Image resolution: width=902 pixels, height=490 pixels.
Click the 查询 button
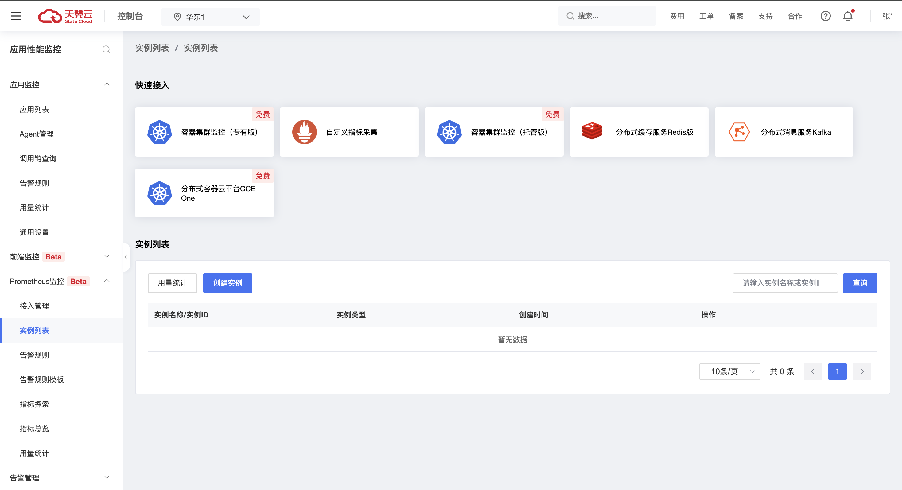pos(860,283)
